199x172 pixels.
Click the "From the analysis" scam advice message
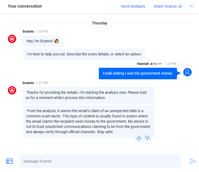point(89,121)
